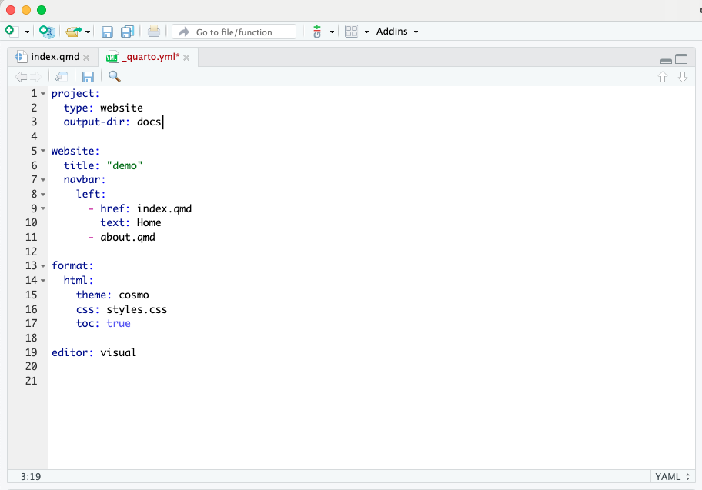
Task: Open the Addins menu
Action: tap(397, 32)
